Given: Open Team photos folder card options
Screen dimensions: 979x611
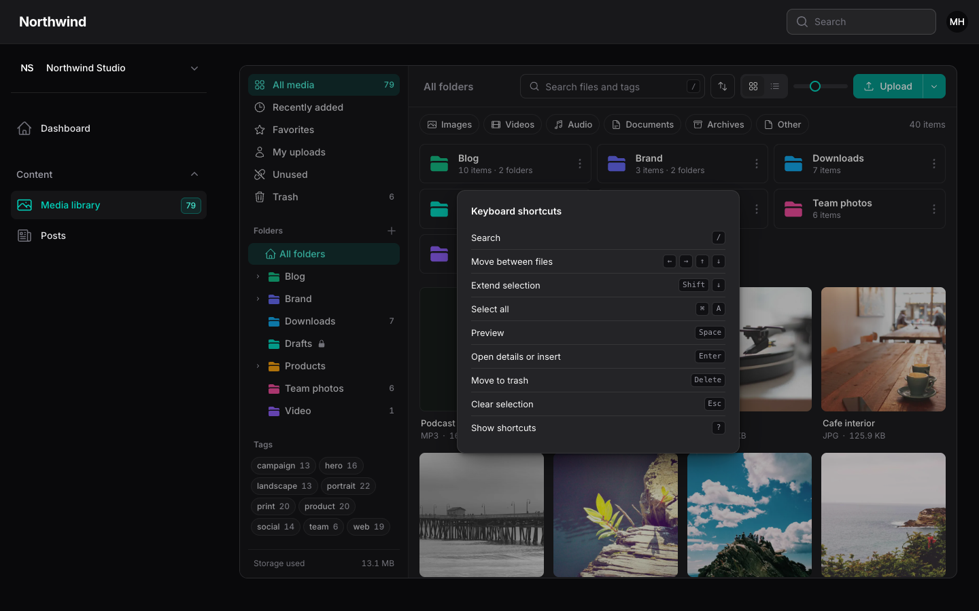Looking at the screenshot, I should click(934, 209).
